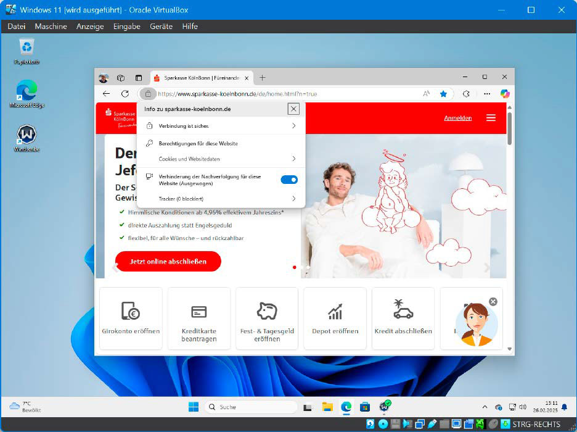577x432 pixels.
Task: Open the Geräte menu in VirtualBox
Action: [161, 27]
